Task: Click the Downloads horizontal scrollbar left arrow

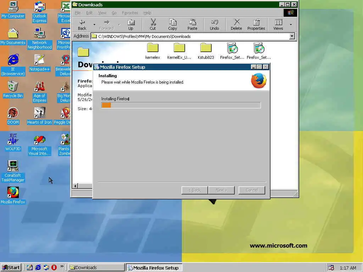Action: pos(75,186)
